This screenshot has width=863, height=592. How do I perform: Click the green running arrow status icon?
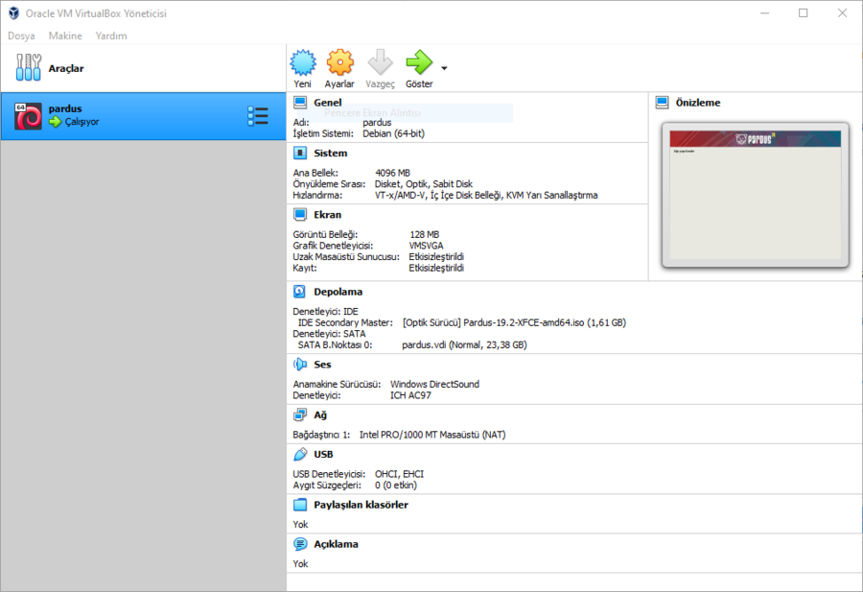point(55,122)
